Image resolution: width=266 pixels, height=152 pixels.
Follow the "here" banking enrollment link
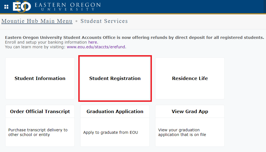93,42
